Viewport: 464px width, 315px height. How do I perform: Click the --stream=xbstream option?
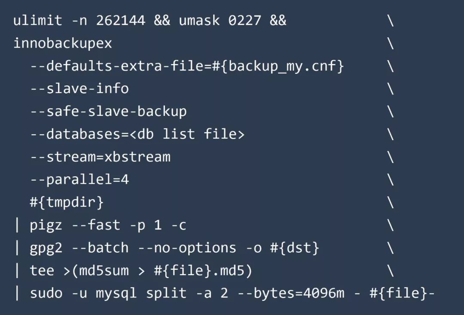pos(100,157)
